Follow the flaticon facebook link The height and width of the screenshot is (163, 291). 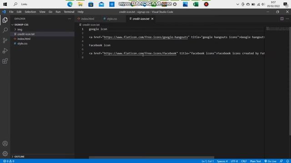[x=140, y=53]
